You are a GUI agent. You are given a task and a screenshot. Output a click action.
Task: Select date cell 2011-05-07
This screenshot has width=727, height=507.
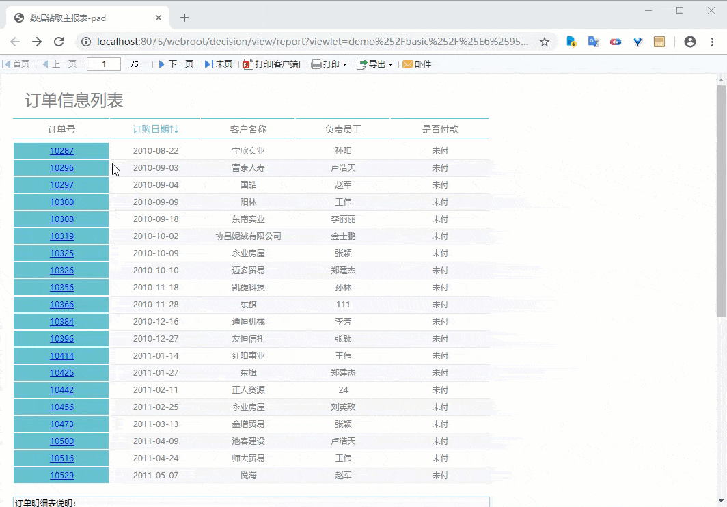coord(156,476)
